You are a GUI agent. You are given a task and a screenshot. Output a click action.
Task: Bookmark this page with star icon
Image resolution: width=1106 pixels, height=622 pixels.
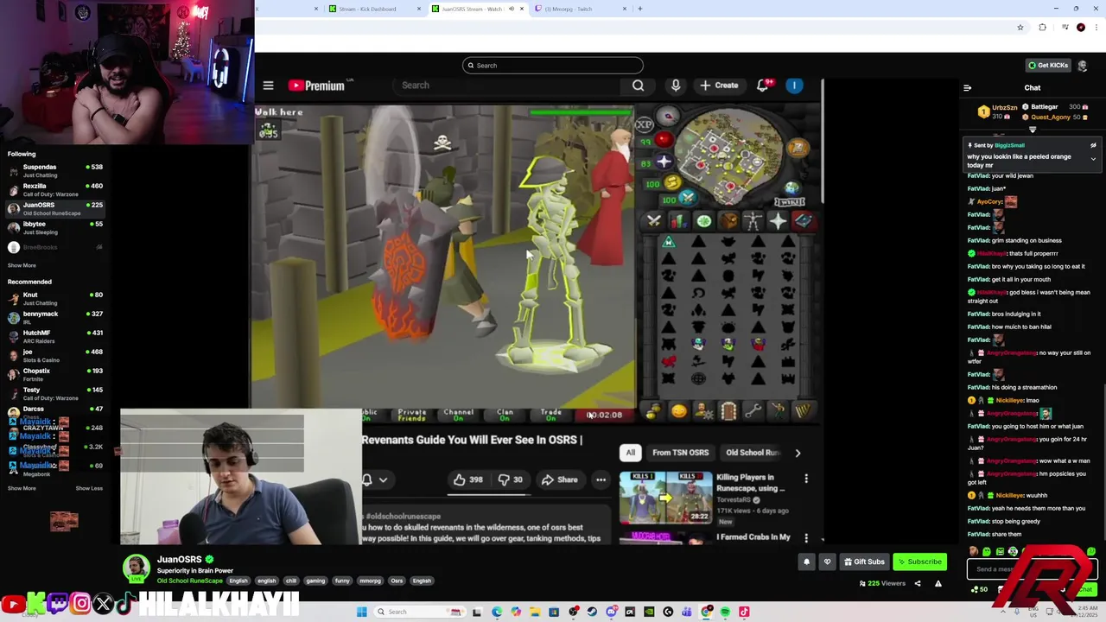[1020, 28]
